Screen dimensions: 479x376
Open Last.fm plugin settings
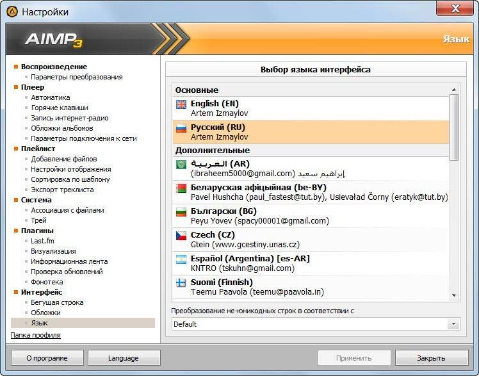click(42, 241)
